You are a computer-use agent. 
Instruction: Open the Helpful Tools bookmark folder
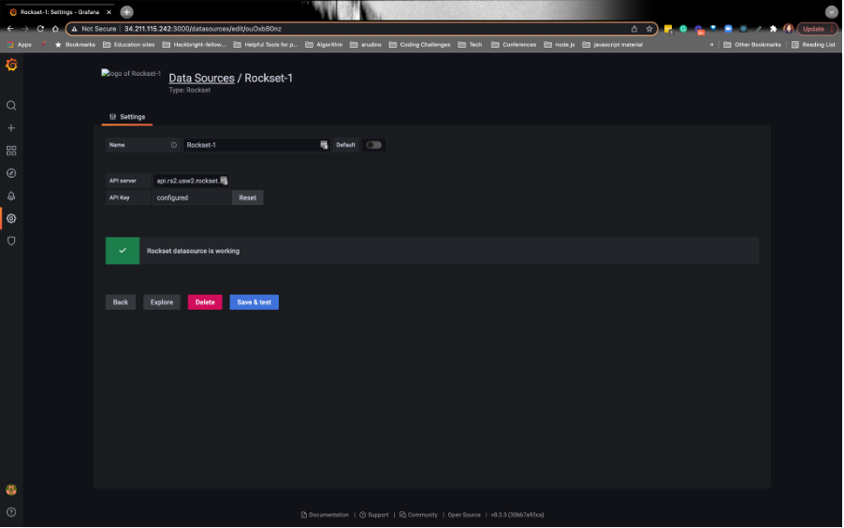click(x=266, y=45)
